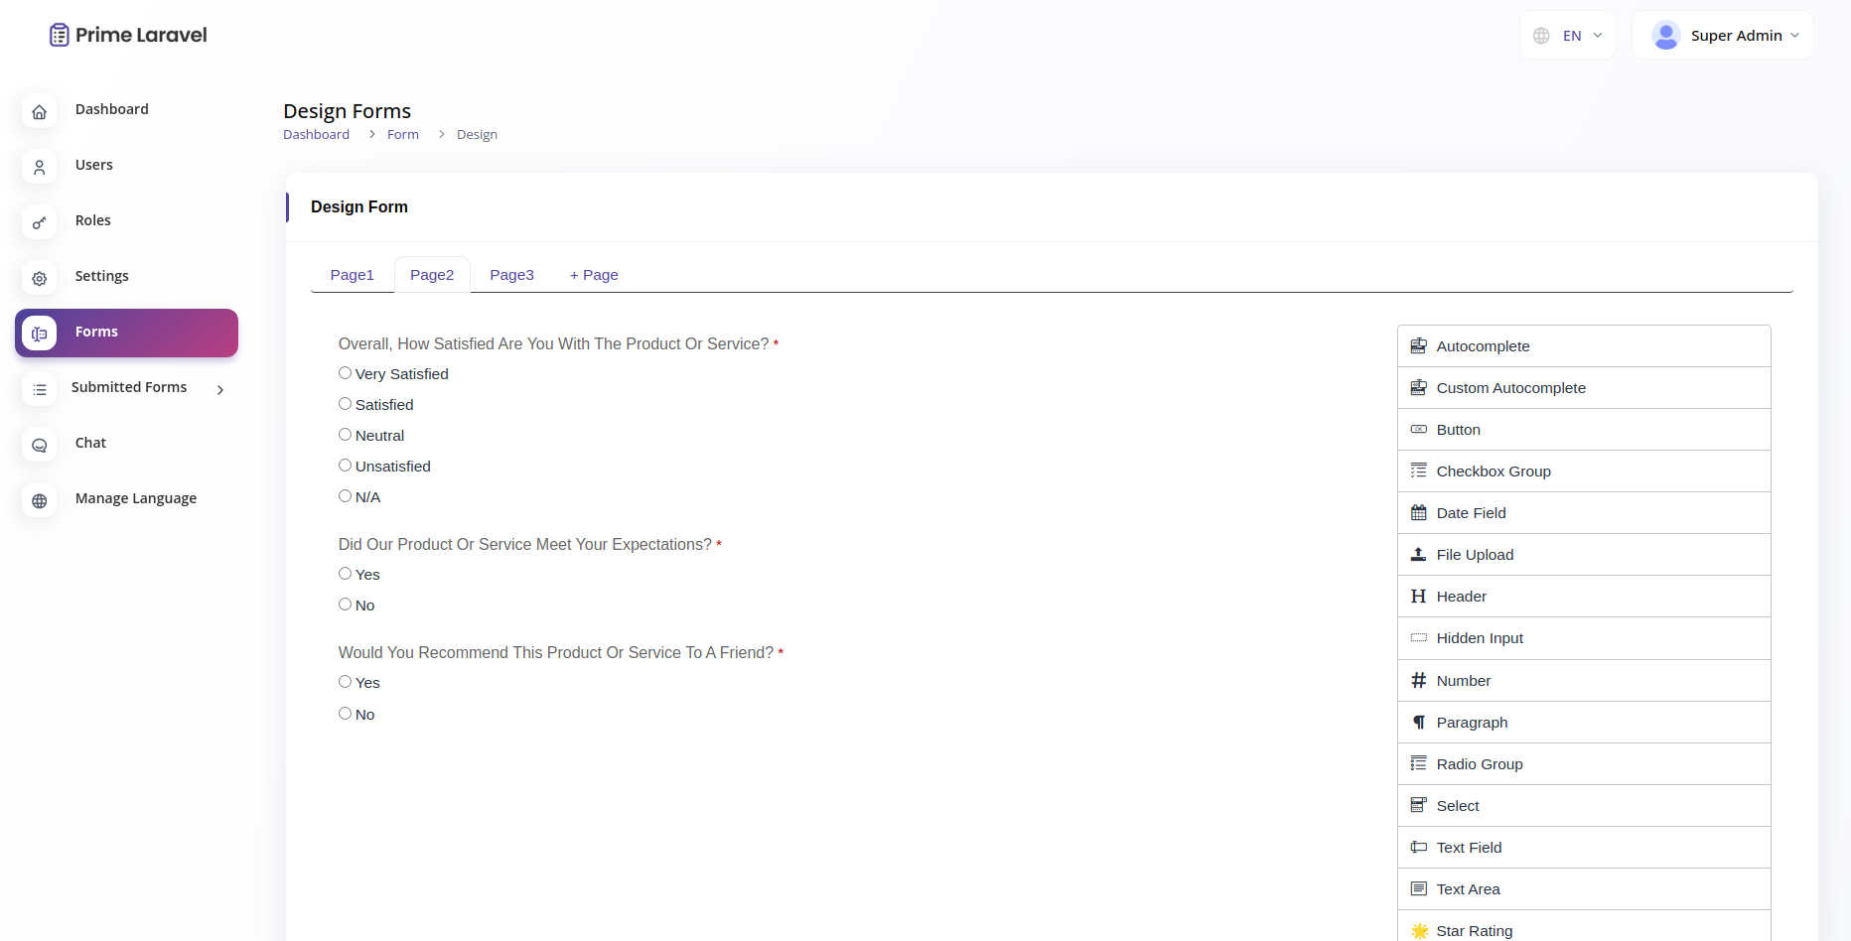The width and height of the screenshot is (1851, 941).
Task: Open the Dashboard breadcrumb link
Action: pyautogui.click(x=316, y=134)
